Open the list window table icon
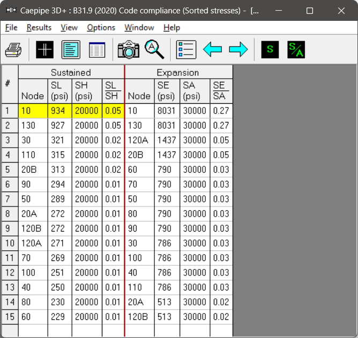 coord(97,50)
